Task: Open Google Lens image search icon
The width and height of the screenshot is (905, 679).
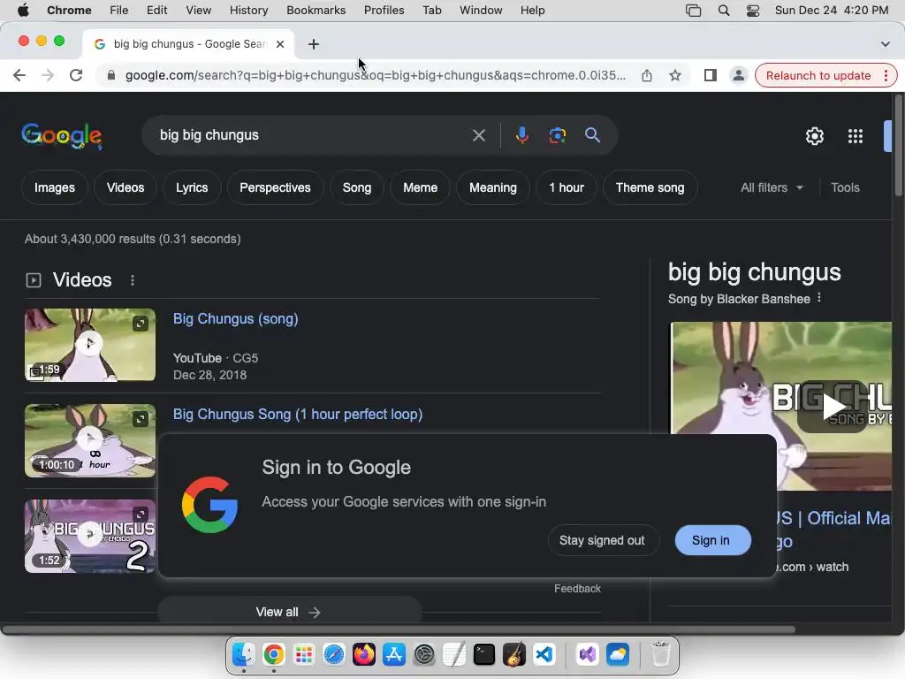Action: pyautogui.click(x=557, y=135)
